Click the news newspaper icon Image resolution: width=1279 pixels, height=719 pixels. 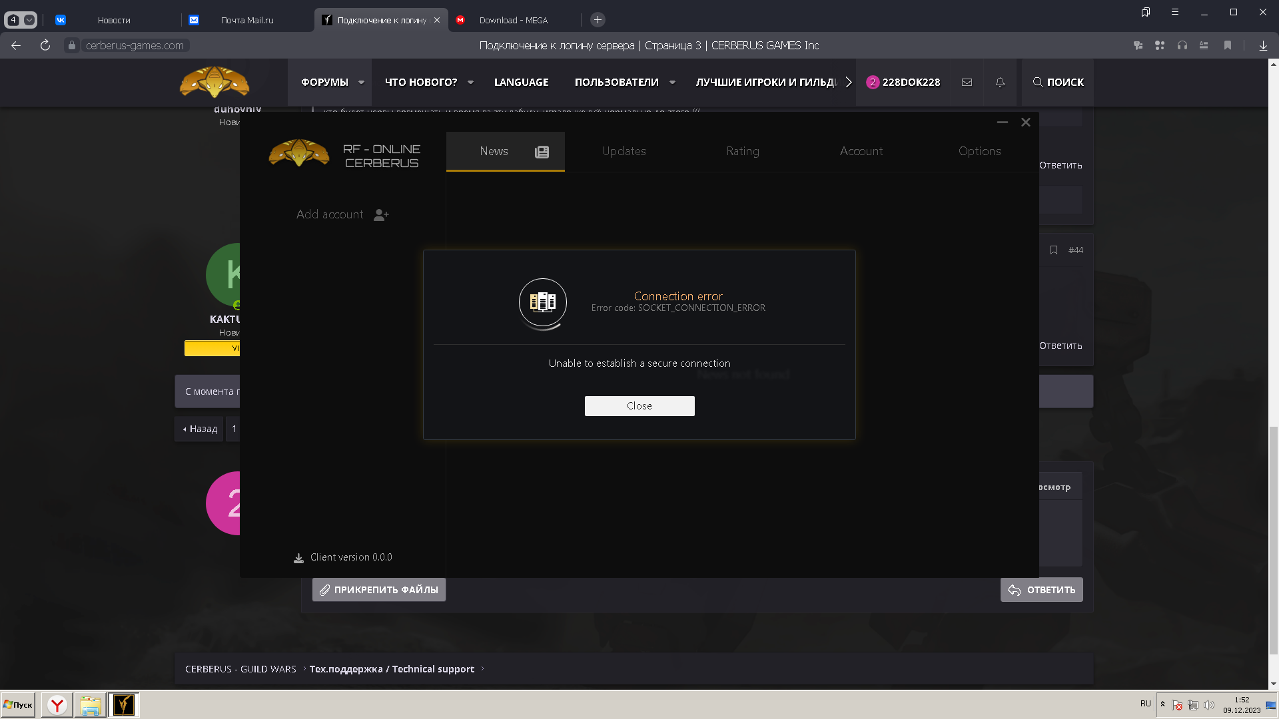[x=542, y=152]
